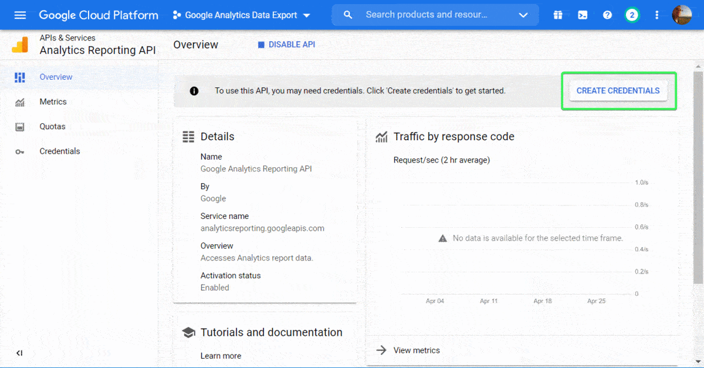Click the CREATE CREDENTIALS button
The width and height of the screenshot is (704, 368).
click(619, 90)
